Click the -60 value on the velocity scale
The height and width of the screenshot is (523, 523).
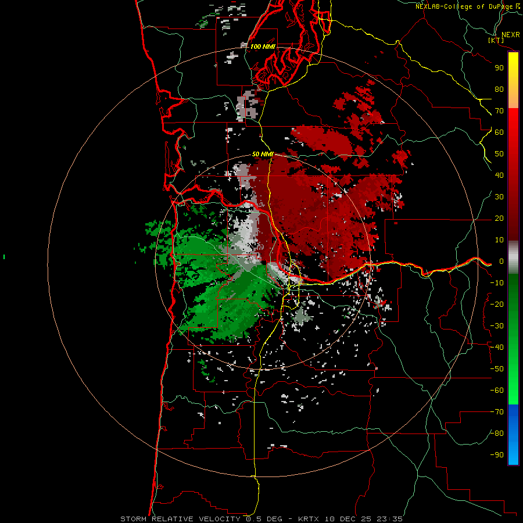pyautogui.click(x=497, y=391)
